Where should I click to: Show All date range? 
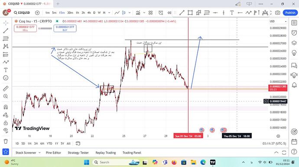68,143
